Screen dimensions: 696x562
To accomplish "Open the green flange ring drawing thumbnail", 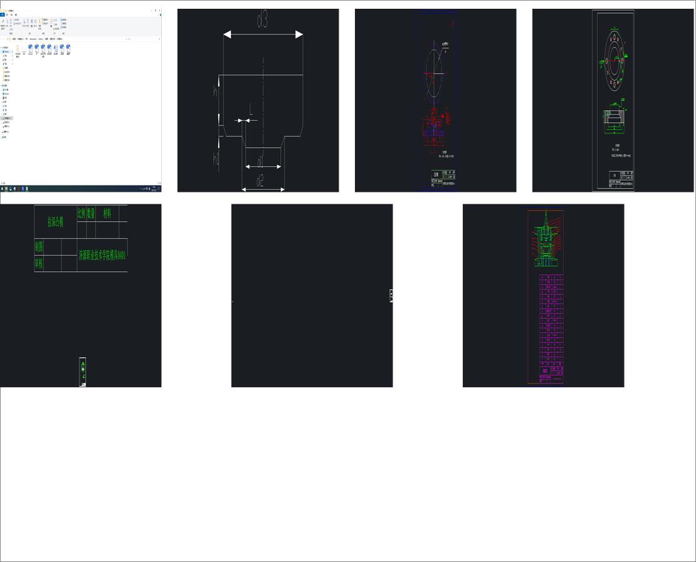I will [613, 100].
